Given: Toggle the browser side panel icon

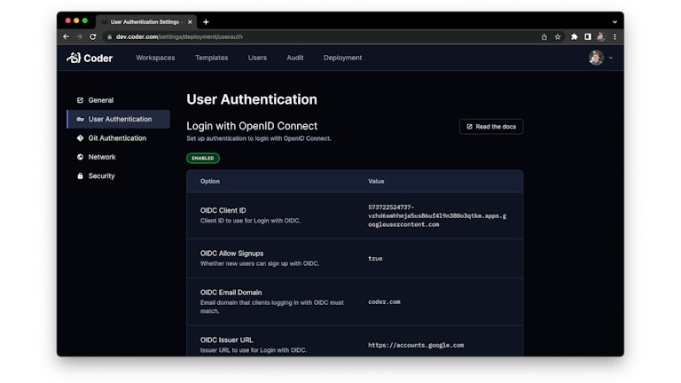Looking at the screenshot, I should 587,36.
